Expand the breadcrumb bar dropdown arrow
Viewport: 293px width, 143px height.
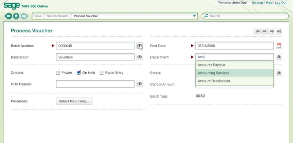194,16
